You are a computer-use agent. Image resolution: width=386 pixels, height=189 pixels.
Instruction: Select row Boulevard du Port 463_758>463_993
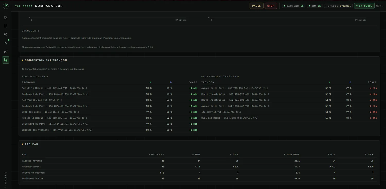coord(110,124)
